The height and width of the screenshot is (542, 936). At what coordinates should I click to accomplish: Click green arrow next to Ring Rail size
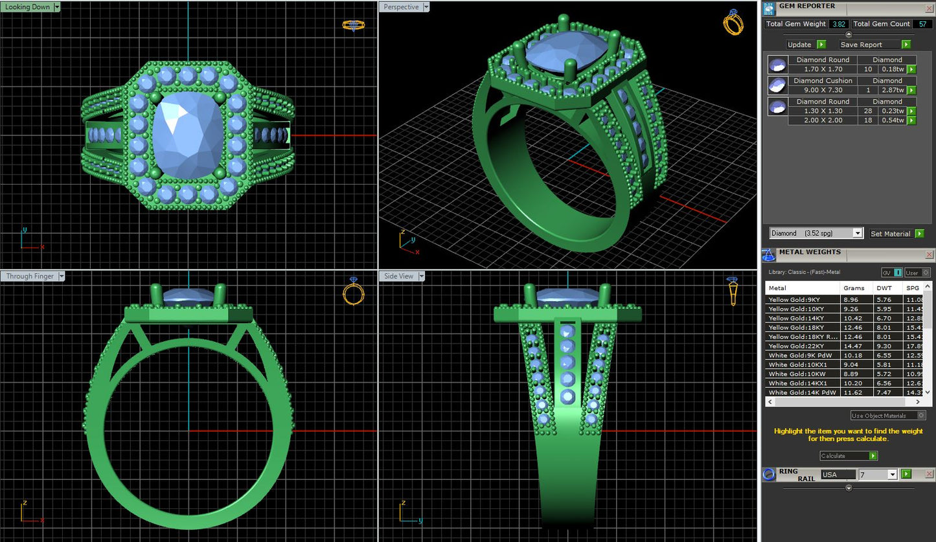point(906,474)
